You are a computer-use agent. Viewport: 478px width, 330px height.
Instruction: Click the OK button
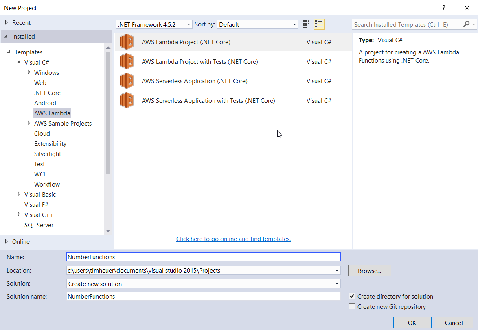point(412,323)
